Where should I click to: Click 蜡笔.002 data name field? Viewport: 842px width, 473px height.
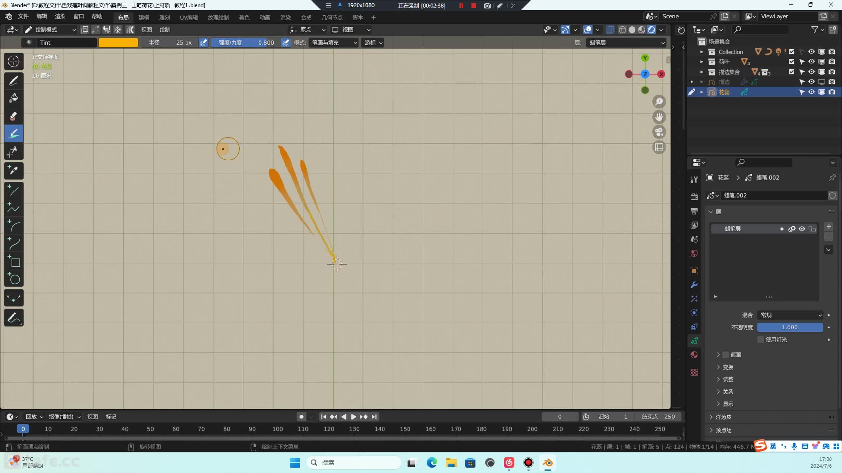coord(774,196)
